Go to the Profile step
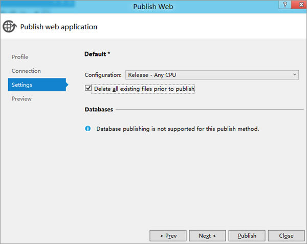Screen dimensions: 307x244 (20, 57)
